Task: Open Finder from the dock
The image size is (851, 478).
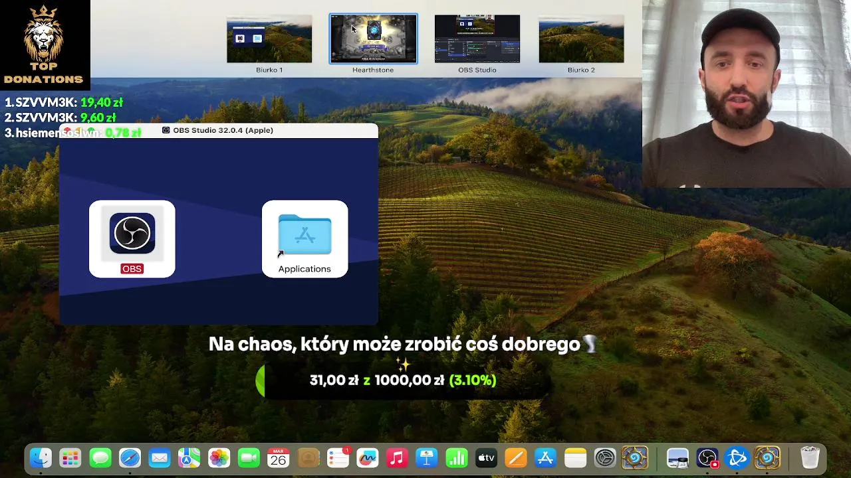Action: click(x=41, y=458)
